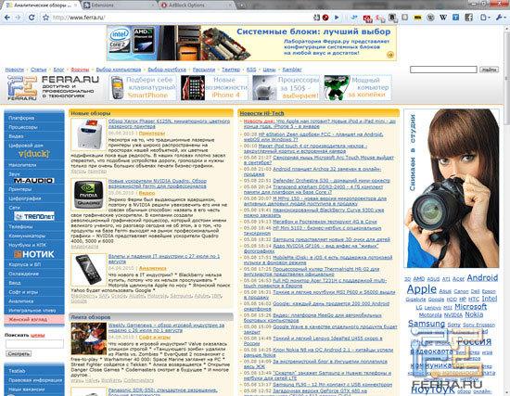
Task: Open the Статьи link in top navigation
Action: tap(38, 70)
